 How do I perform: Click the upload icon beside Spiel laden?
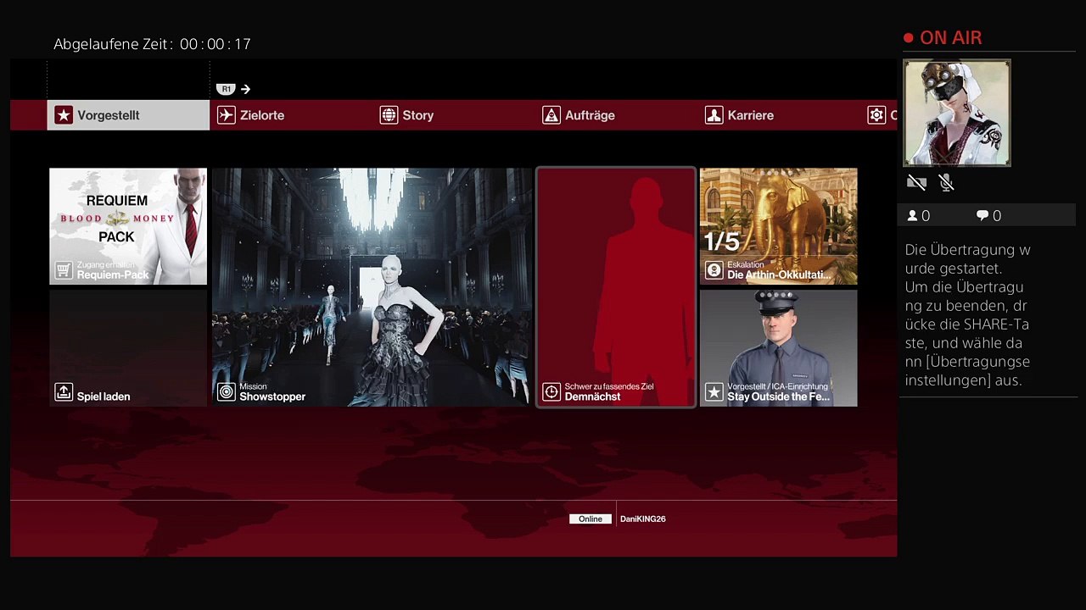click(64, 391)
